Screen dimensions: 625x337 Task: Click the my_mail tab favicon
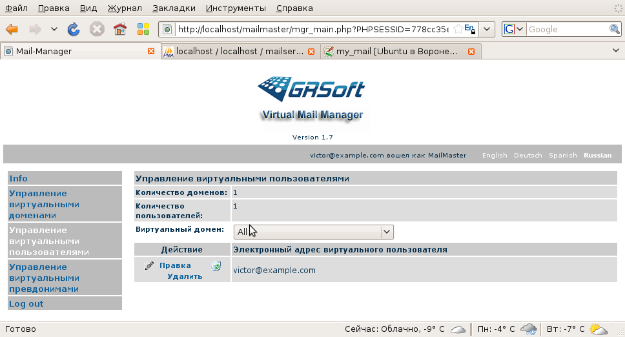click(329, 52)
